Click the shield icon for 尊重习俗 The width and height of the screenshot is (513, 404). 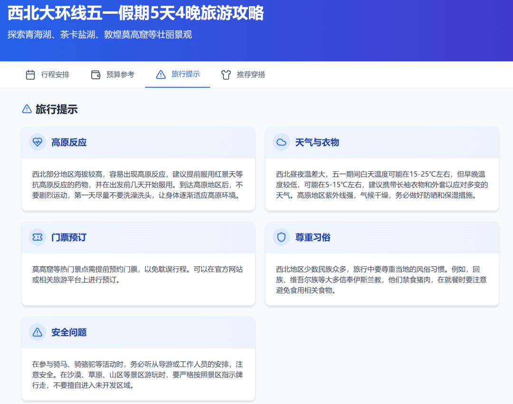[x=281, y=237]
